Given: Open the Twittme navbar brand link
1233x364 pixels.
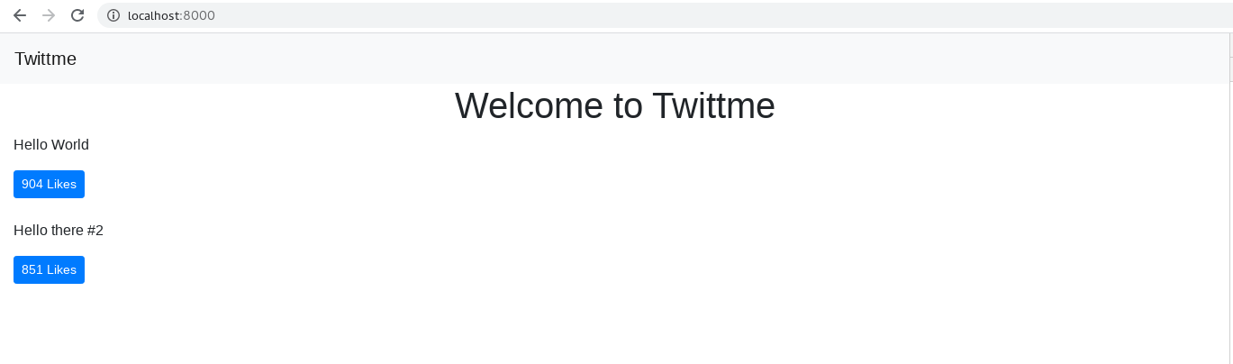Looking at the screenshot, I should click(45, 59).
